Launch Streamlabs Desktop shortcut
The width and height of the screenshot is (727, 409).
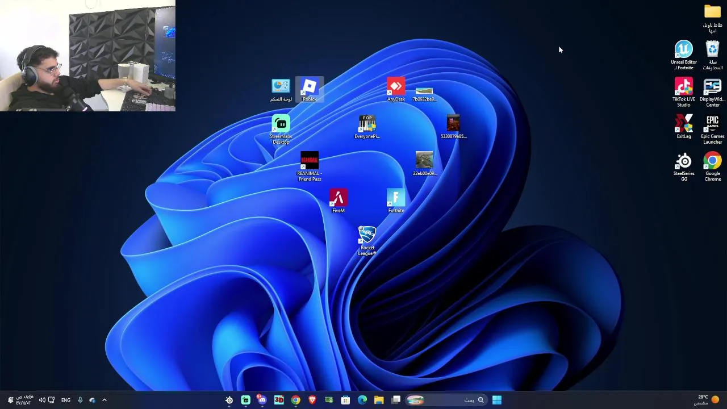click(281, 130)
